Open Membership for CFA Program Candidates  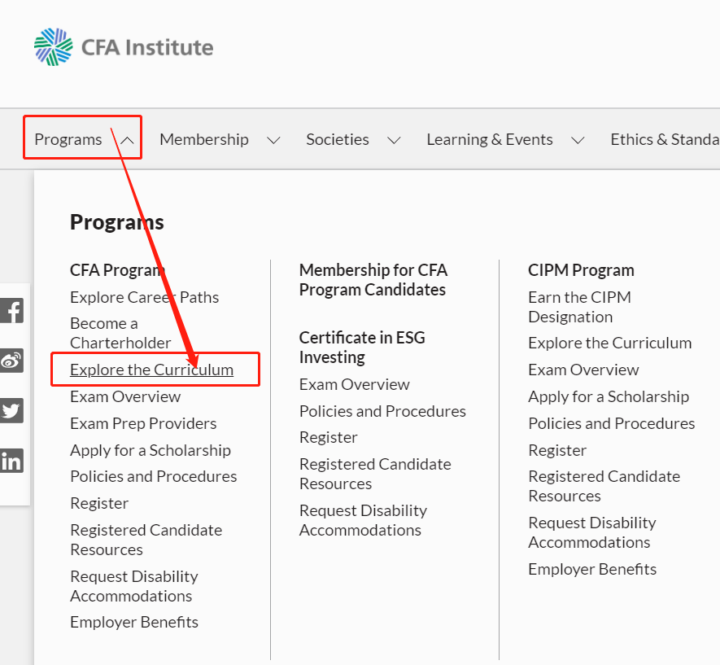coord(373,279)
